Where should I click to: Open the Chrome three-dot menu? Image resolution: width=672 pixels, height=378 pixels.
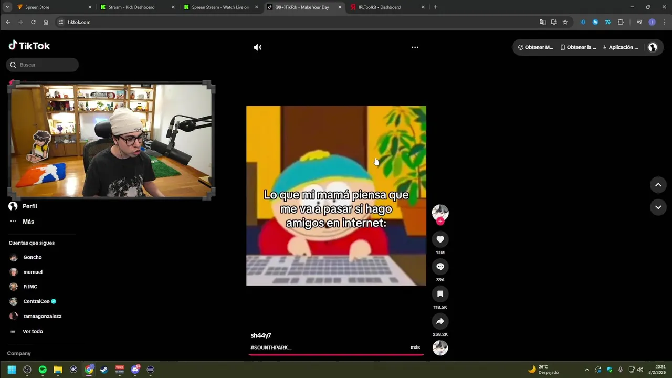(x=665, y=22)
